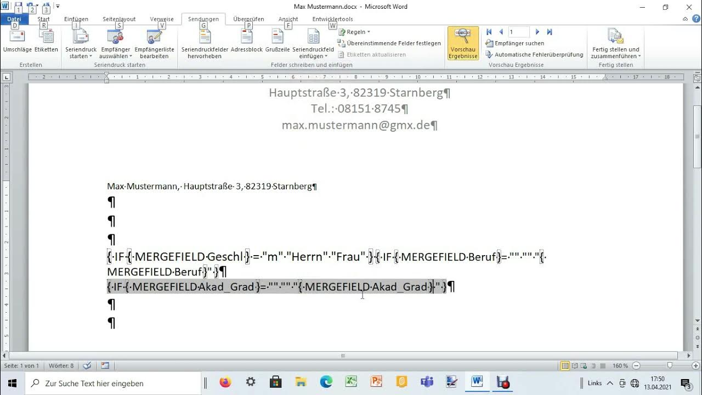The width and height of the screenshot is (702, 395).
Task: Insert a Grußzeile greeting line
Action: [278, 41]
